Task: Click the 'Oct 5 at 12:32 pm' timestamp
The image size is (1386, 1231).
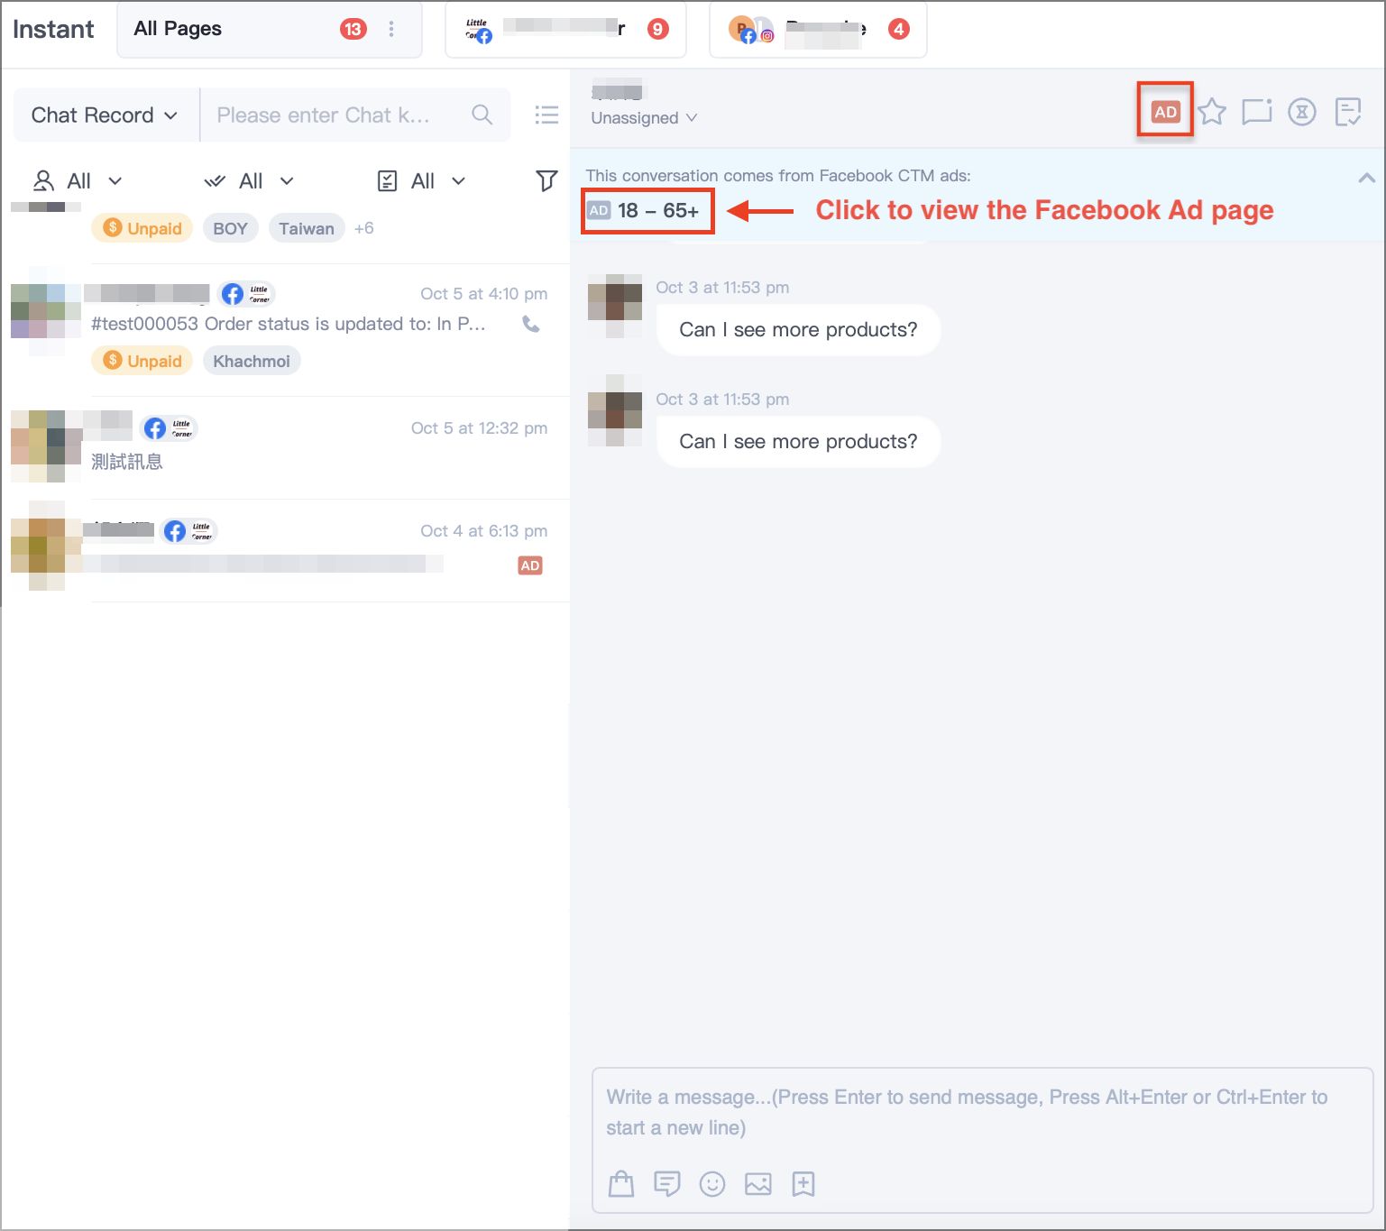Action: (x=479, y=427)
